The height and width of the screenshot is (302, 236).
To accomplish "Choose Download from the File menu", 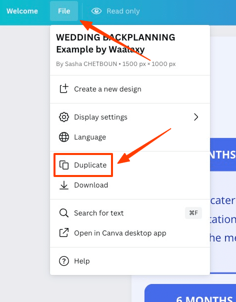I will (130, 185).
